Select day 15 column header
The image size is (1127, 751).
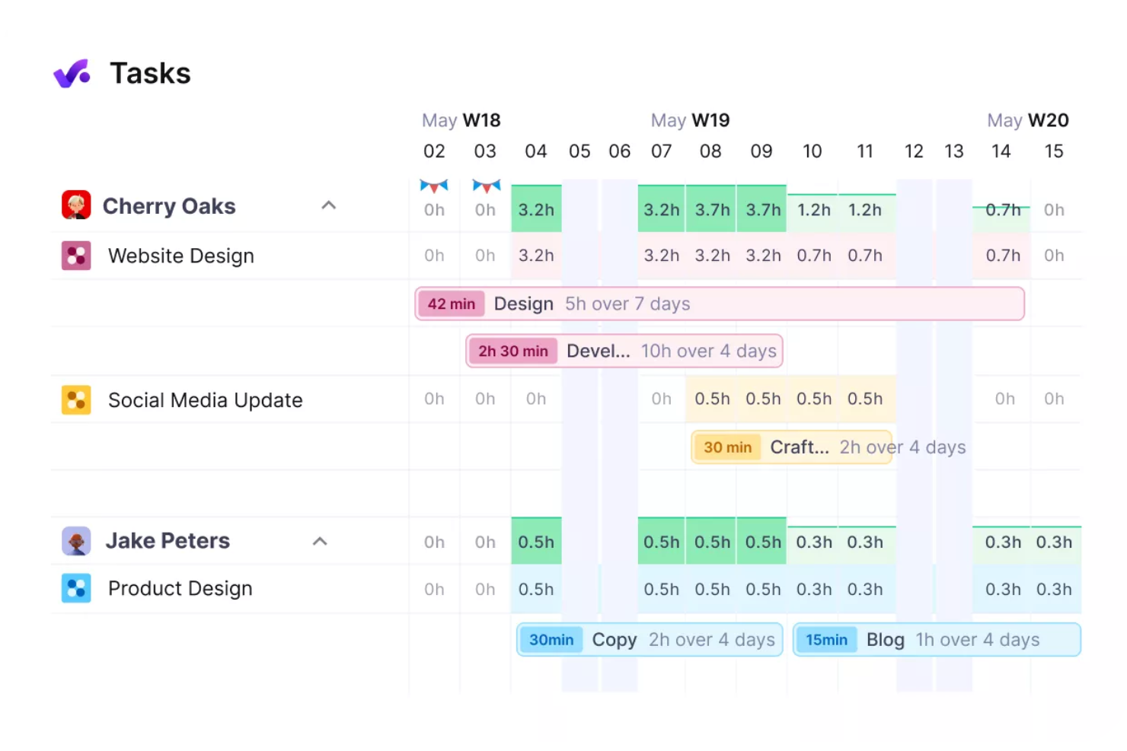pyautogui.click(x=1054, y=151)
